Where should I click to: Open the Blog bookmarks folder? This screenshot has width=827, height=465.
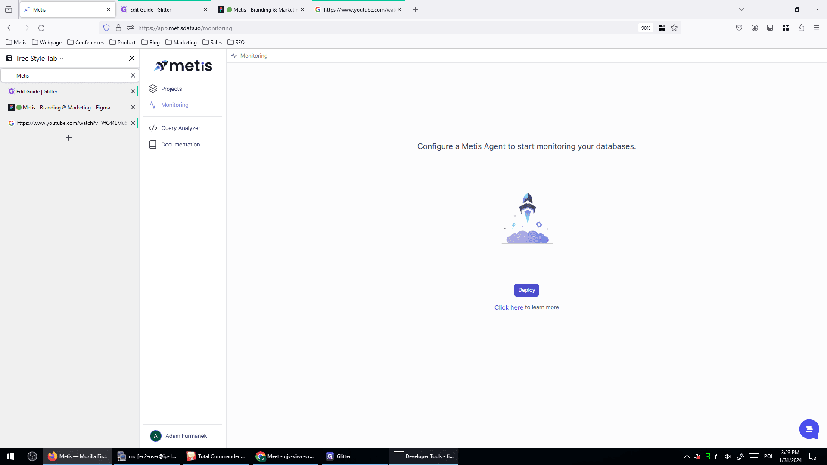(x=151, y=42)
